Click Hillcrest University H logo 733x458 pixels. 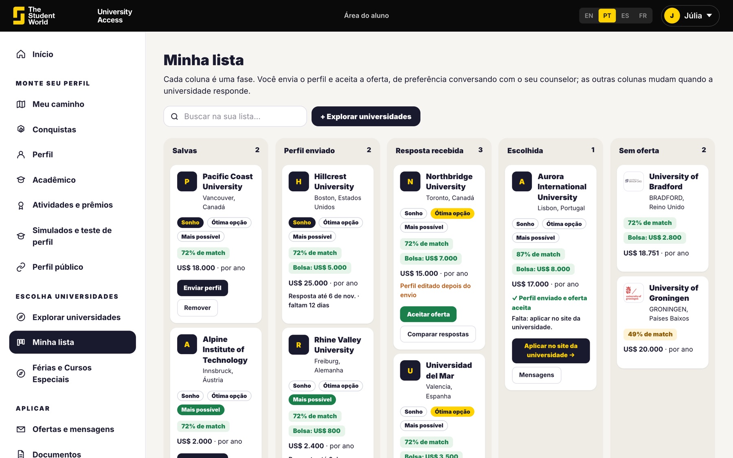(298, 182)
